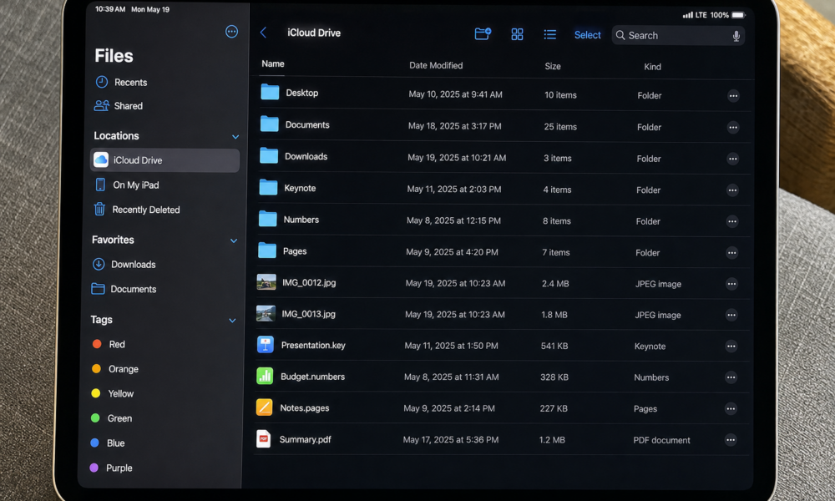The image size is (835, 501).
Task: Switch to list view
Action: [549, 34]
